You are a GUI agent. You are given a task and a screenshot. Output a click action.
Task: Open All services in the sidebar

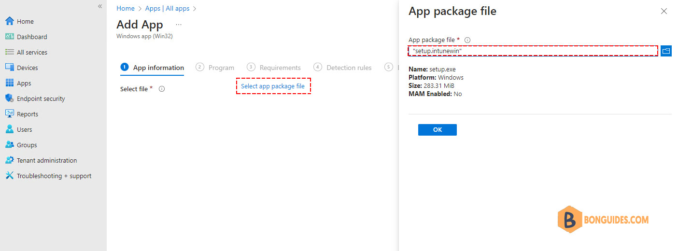tap(32, 52)
